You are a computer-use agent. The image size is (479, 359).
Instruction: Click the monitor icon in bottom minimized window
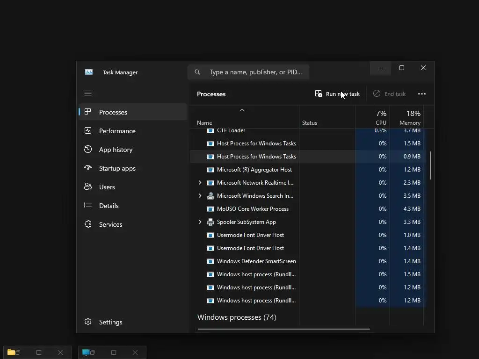86,352
